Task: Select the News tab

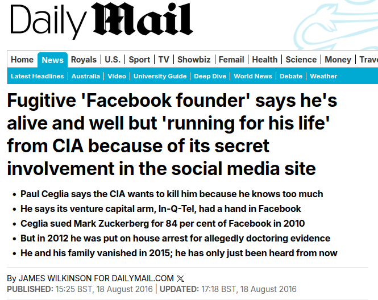Action: coord(53,60)
